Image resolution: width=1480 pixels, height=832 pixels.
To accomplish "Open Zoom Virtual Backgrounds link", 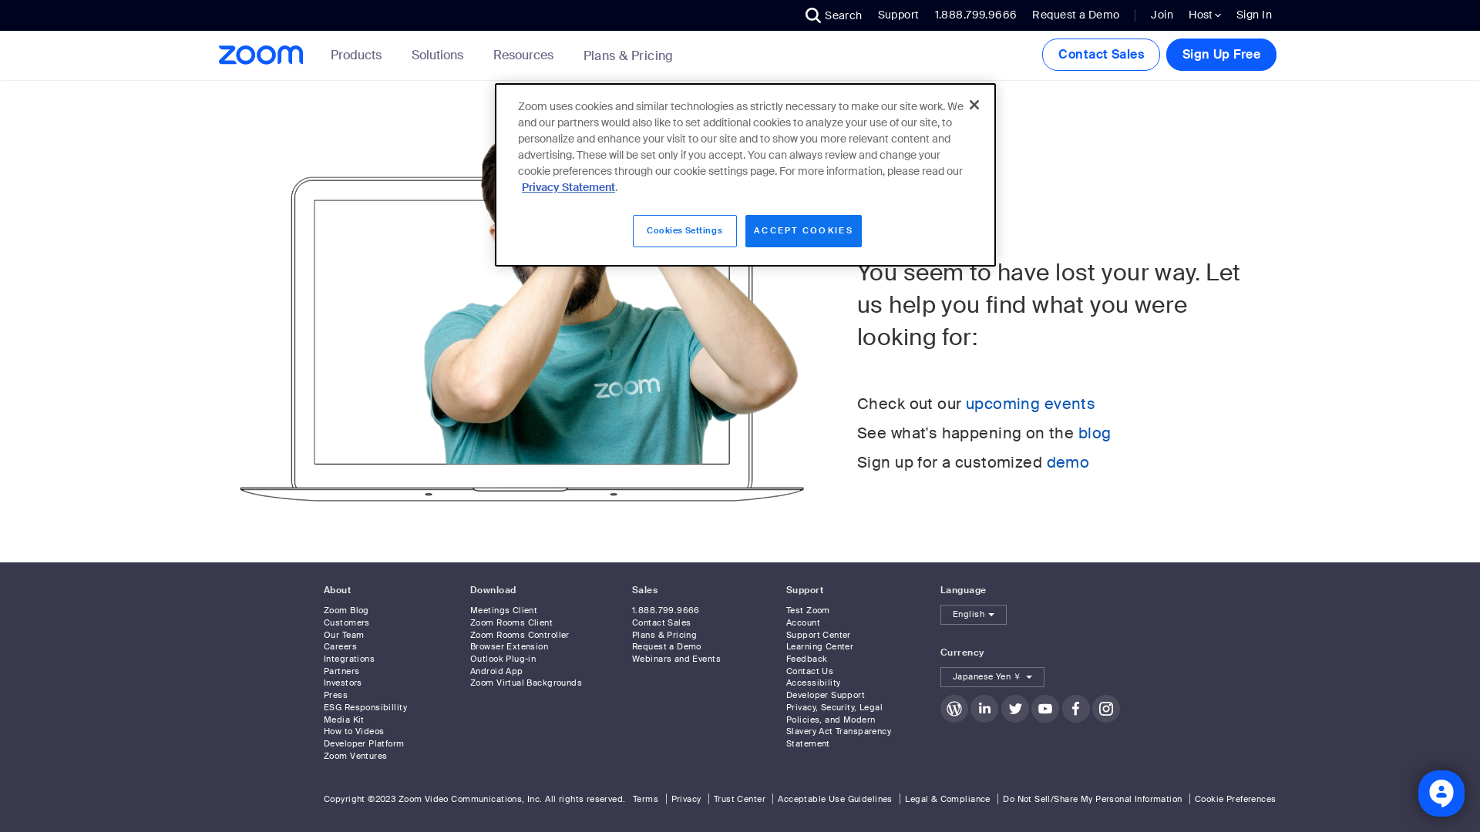I will tap(526, 683).
